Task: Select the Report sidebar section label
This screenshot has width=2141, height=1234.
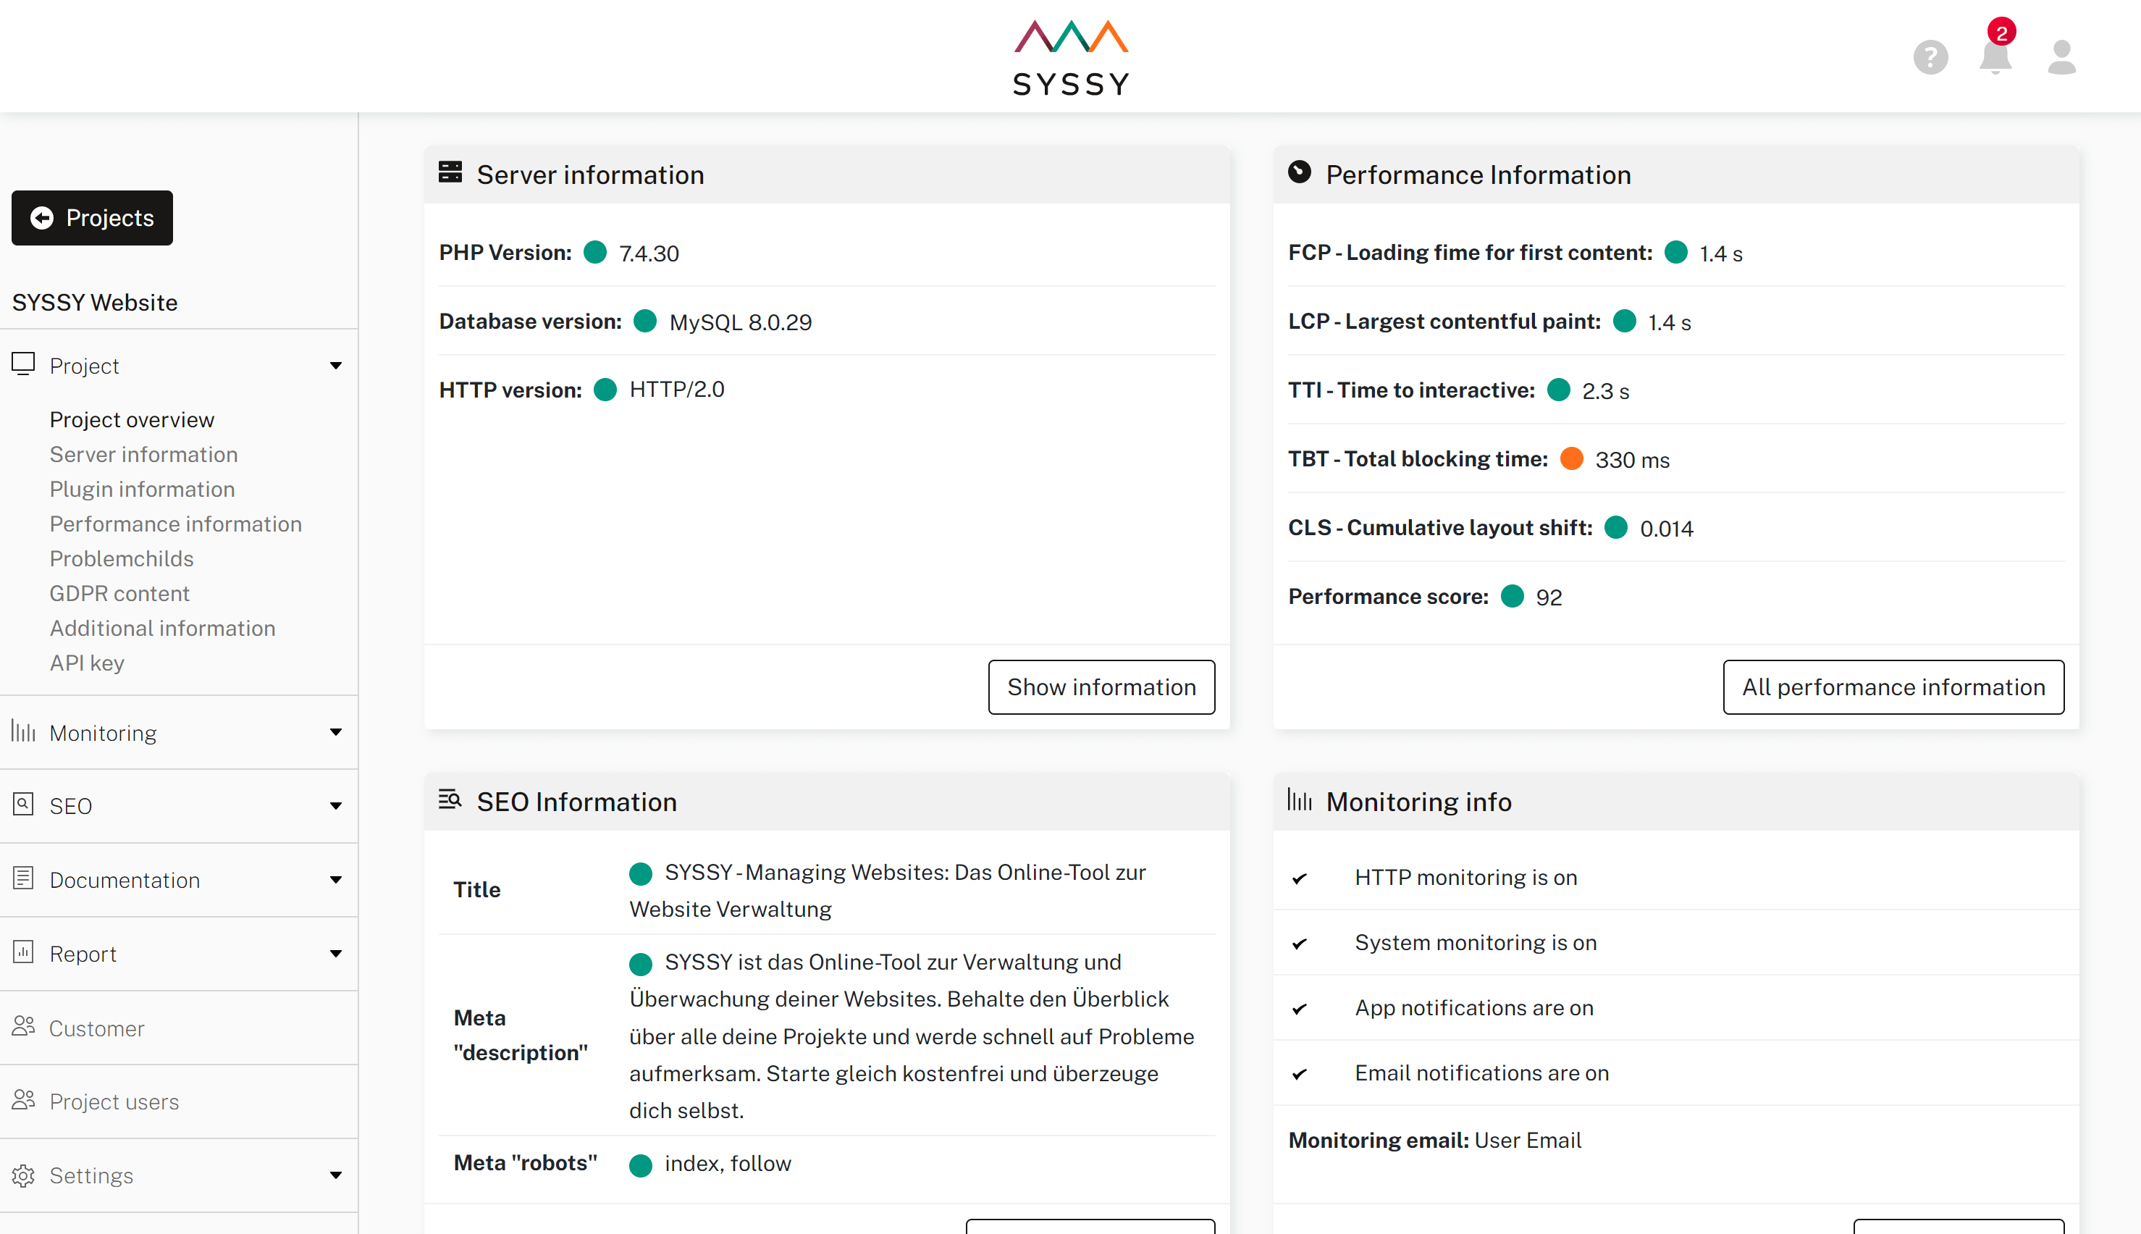Action: pyautogui.click(x=83, y=954)
